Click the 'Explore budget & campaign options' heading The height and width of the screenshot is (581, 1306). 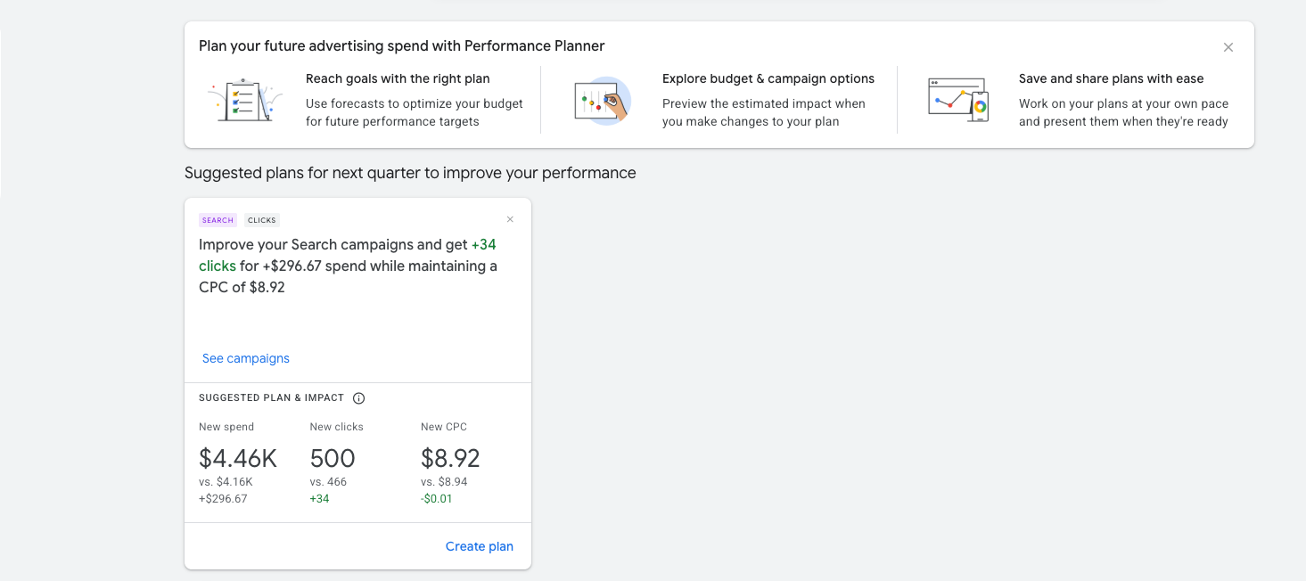(x=768, y=78)
